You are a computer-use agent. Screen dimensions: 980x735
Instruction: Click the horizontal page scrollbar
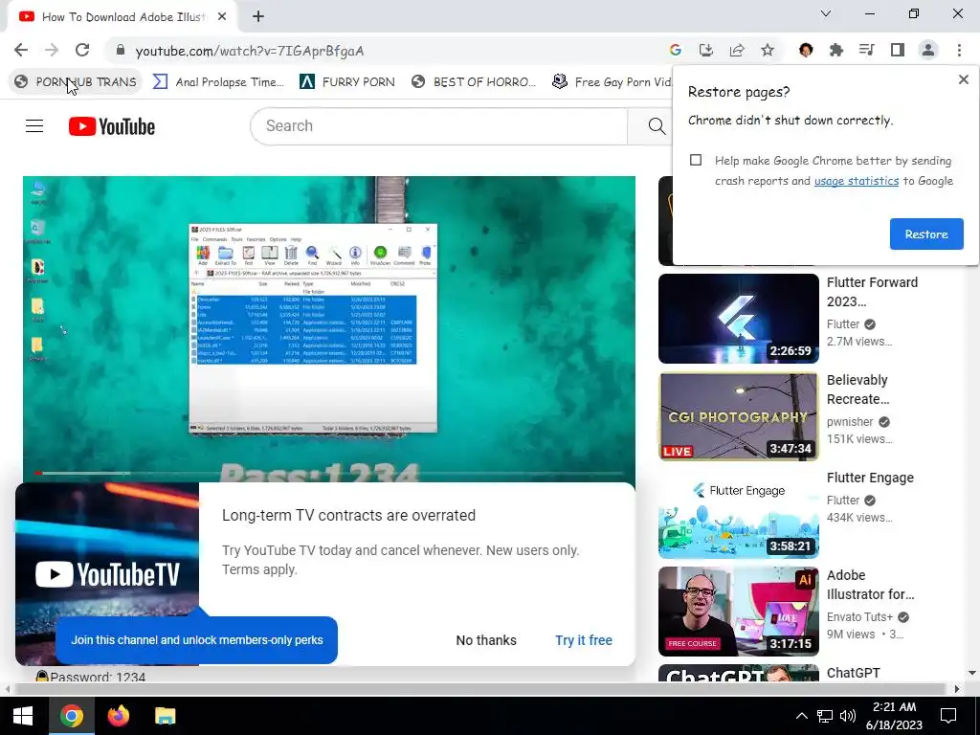(x=480, y=689)
